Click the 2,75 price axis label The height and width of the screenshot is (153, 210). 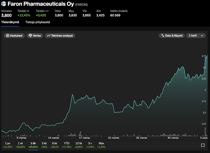(204, 101)
